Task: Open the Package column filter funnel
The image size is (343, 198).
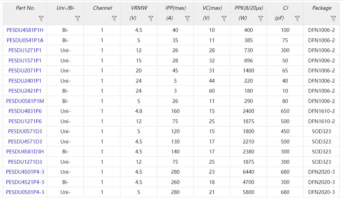Action: (334, 19)
